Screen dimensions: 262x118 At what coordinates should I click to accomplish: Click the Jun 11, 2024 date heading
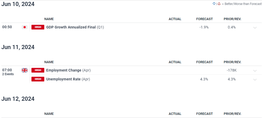(x=18, y=47)
